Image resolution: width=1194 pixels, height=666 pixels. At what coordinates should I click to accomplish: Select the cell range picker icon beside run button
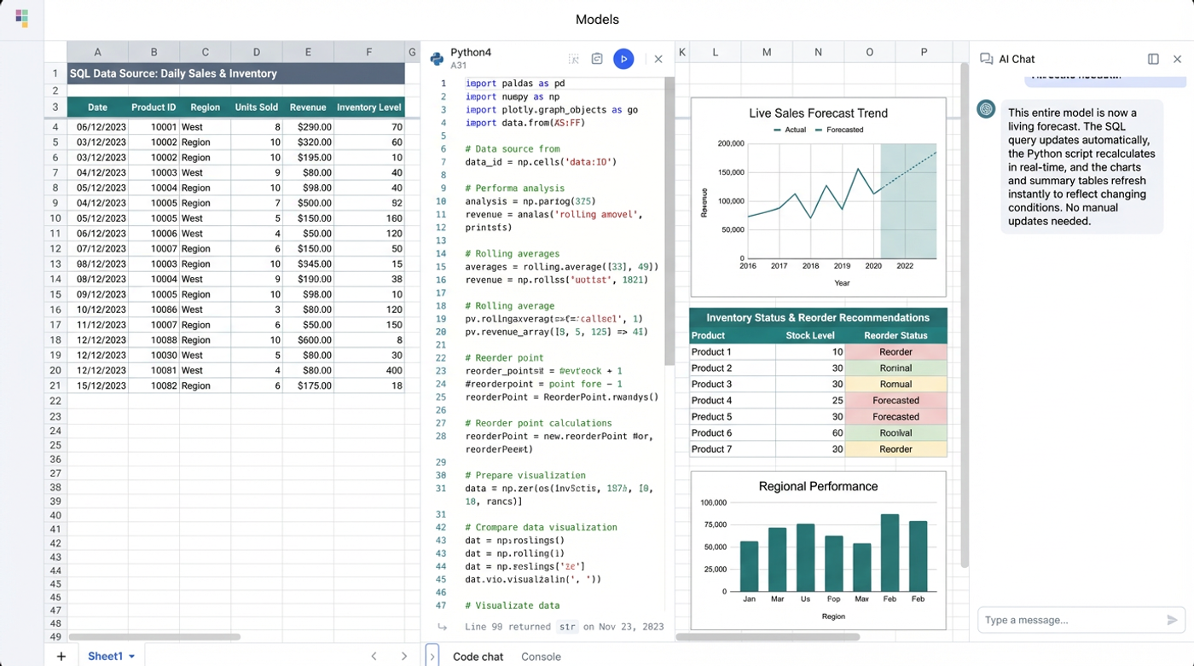574,59
